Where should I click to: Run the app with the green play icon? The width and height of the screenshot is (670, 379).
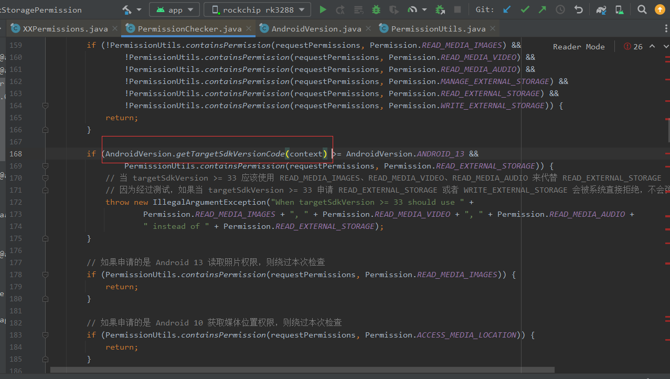pyautogui.click(x=322, y=9)
